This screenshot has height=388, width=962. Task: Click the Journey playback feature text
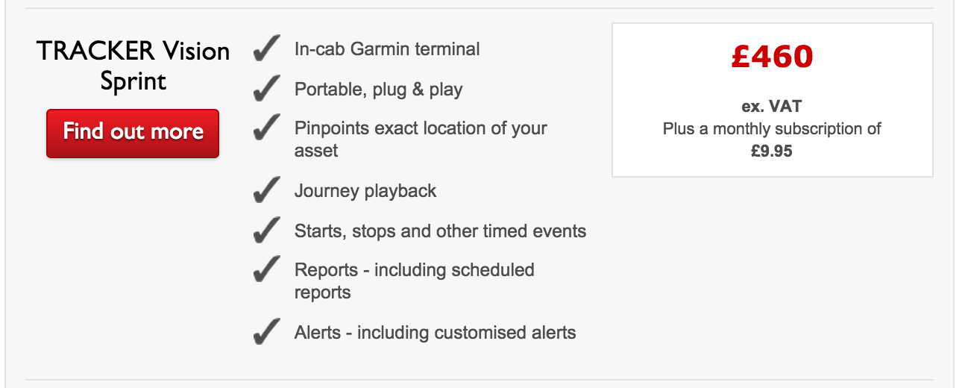point(365,191)
